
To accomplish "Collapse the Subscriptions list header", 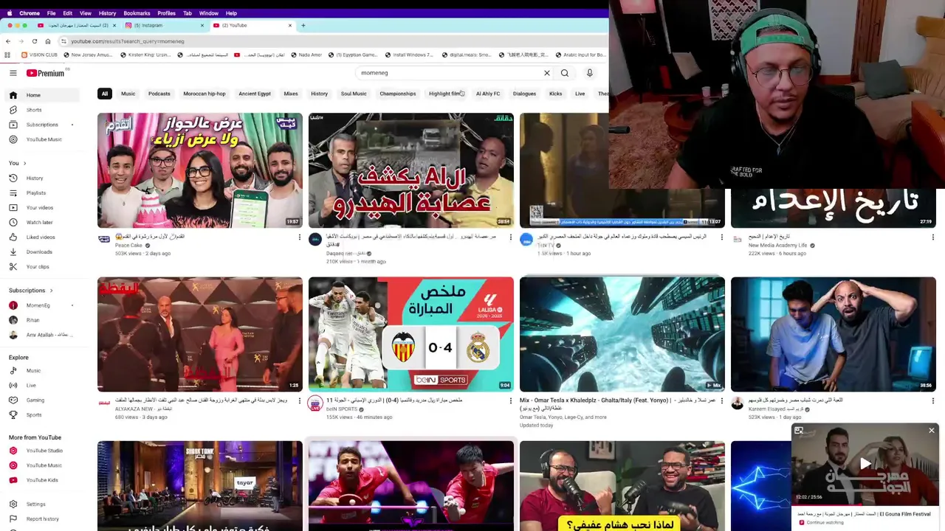I will 31,290.
